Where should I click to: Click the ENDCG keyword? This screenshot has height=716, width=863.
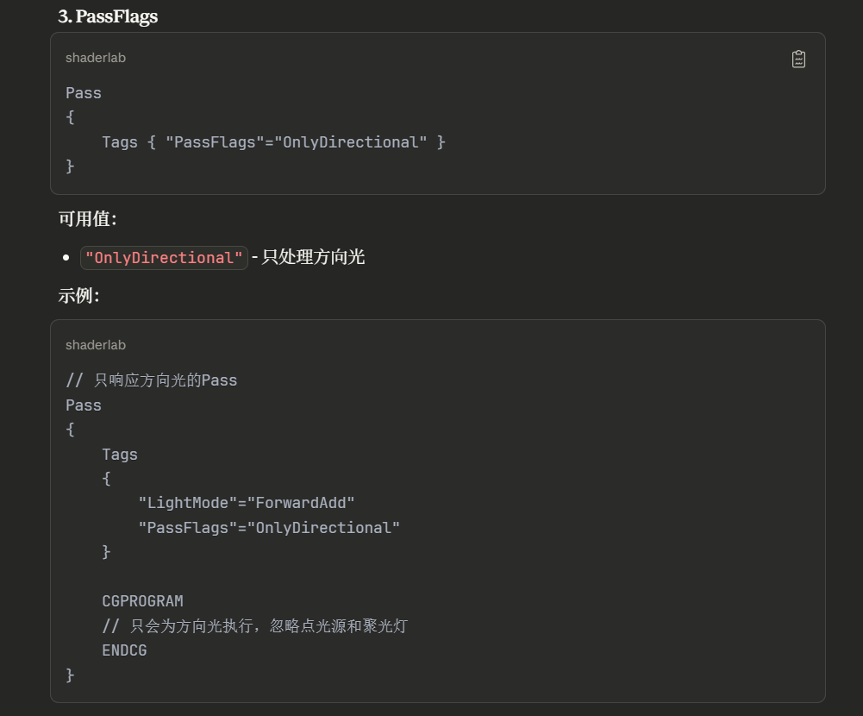(124, 650)
